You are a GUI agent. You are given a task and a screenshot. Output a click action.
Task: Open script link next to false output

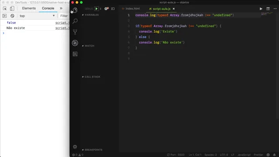62,23
